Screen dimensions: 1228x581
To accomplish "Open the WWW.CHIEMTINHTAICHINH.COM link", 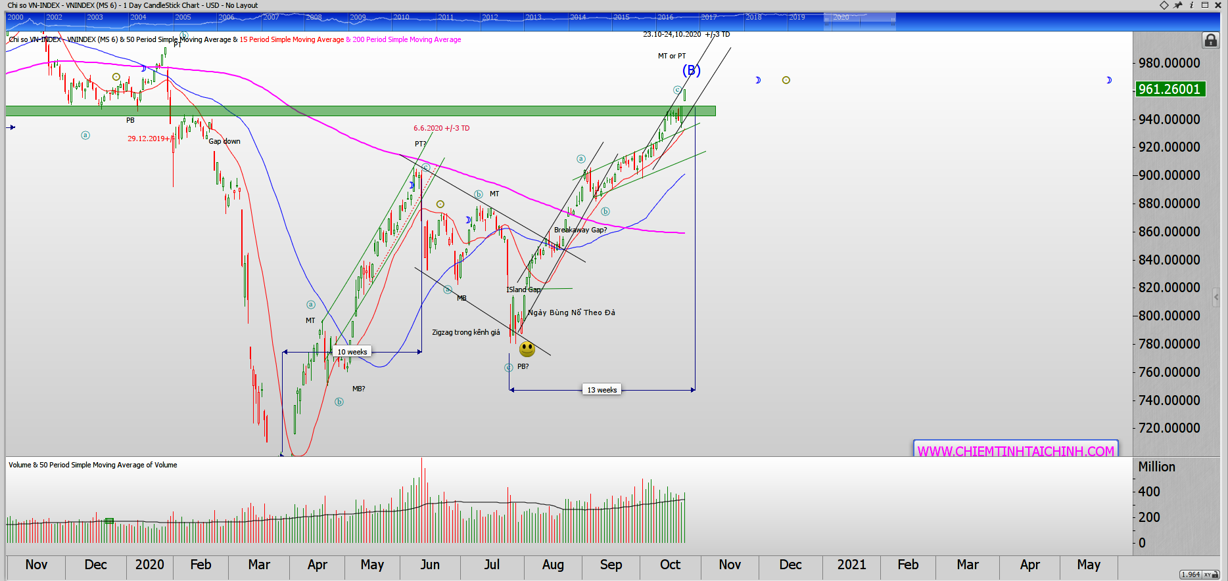I will [x=1016, y=450].
